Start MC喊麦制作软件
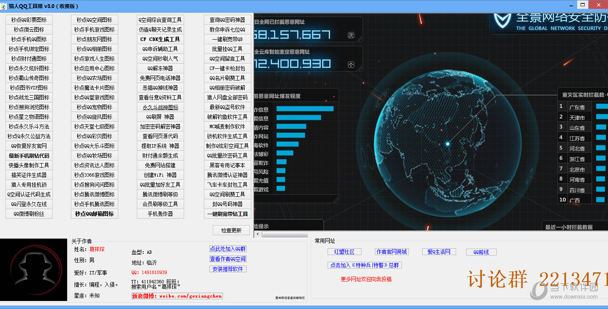The width and height of the screenshot is (608, 309). point(228,126)
